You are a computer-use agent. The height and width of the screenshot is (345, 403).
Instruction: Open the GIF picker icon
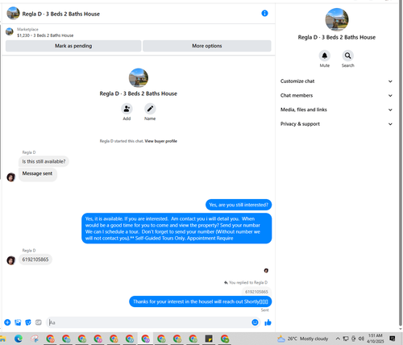pyautogui.click(x=39, y=322)
